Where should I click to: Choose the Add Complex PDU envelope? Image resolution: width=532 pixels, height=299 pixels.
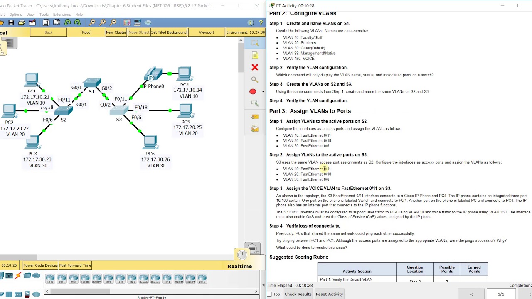(x=255, y=129)
